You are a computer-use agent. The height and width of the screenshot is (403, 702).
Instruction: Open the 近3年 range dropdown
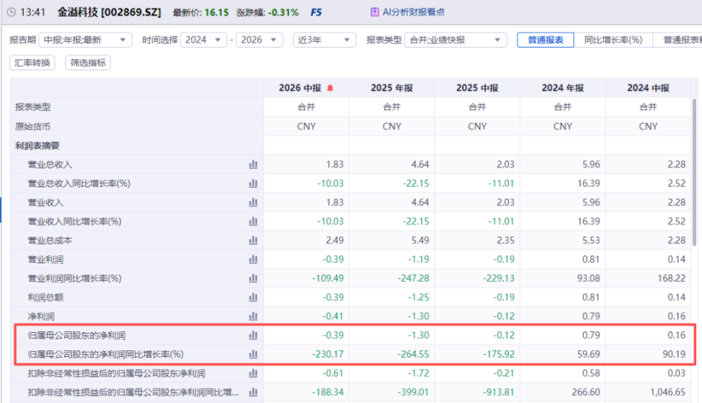pyautogui.click(x=325, y=39)
